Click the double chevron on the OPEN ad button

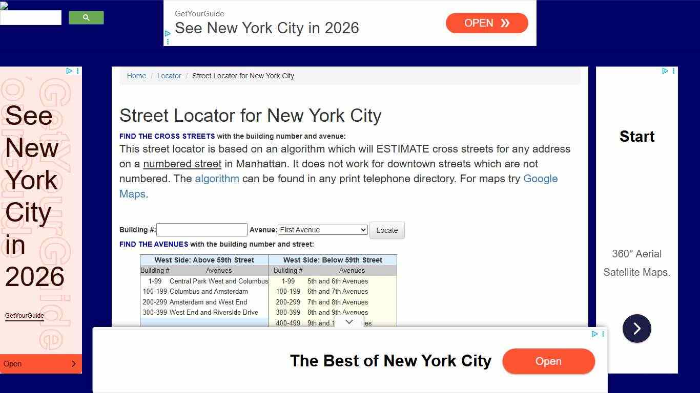[505, 23]
